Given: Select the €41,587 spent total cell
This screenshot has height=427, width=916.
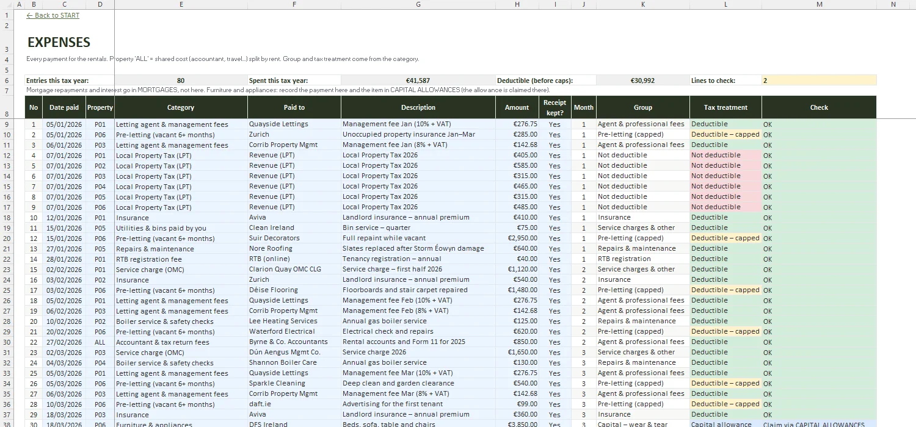Looking at the screenshot, I should coord(418,80).
